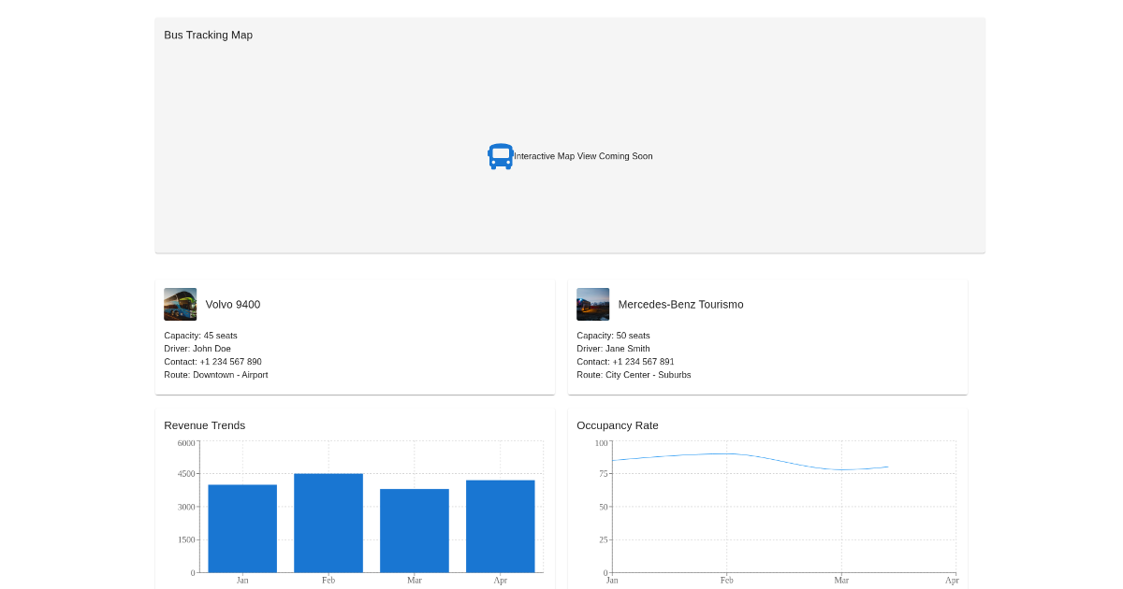Image resolution: width=1123 pixels, height=589 pixels.
Task: Click the Revenue Trends chart title
Action: click(x=204, y=425)
